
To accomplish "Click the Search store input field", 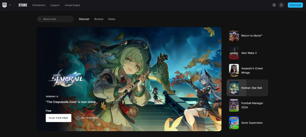I will pos(55,19).
